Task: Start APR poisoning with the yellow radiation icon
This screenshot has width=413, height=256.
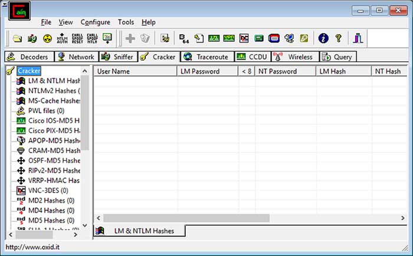Action: [47, 39]
